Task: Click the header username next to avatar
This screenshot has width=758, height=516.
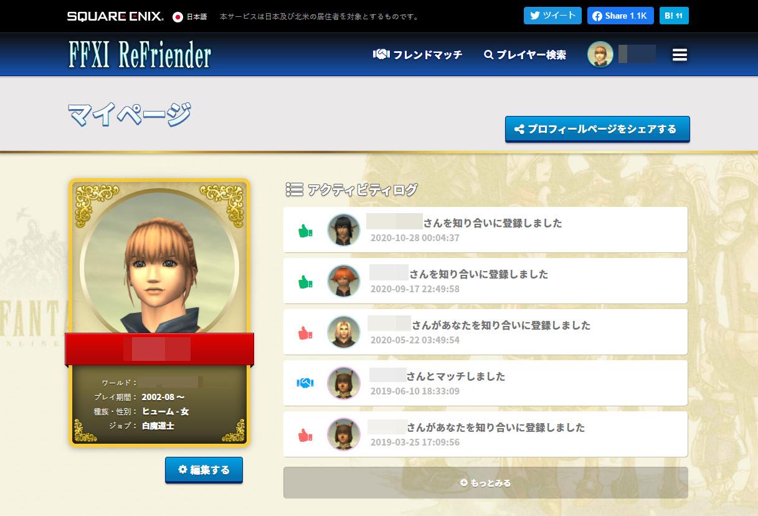Action: coord(637,54)
